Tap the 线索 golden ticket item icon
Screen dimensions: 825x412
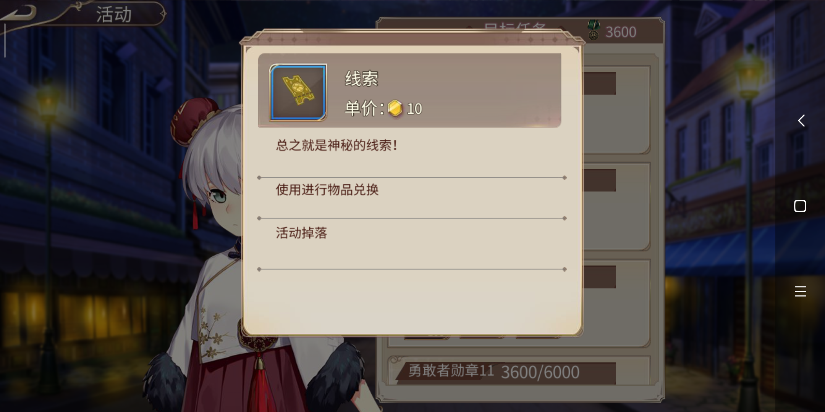[298, 92]
